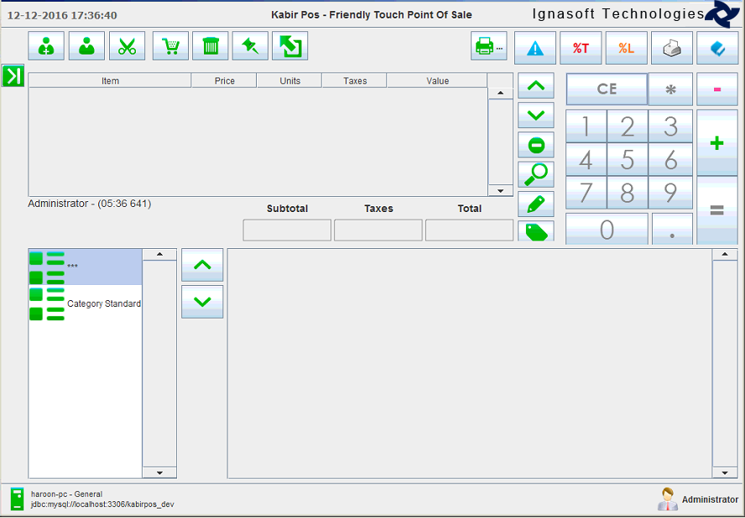Tap number 3 on keypad
The height and width of the screenshot is (518, 745).
pyautogui.click(x=670, y=127)
